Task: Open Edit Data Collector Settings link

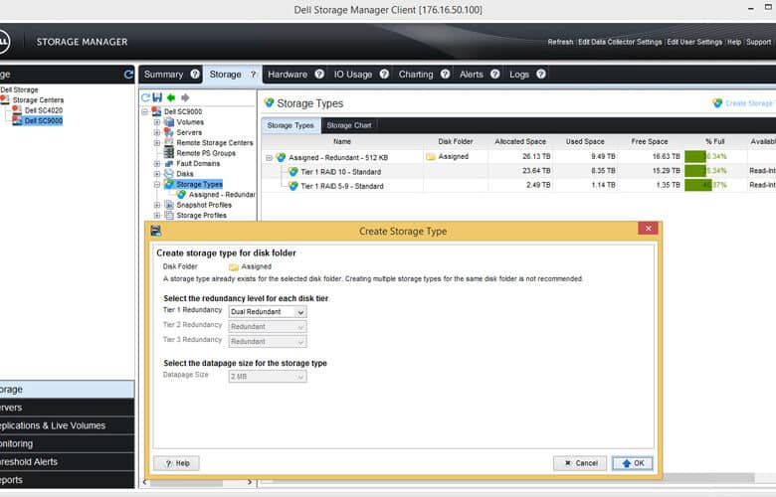Action: (620, 42)
